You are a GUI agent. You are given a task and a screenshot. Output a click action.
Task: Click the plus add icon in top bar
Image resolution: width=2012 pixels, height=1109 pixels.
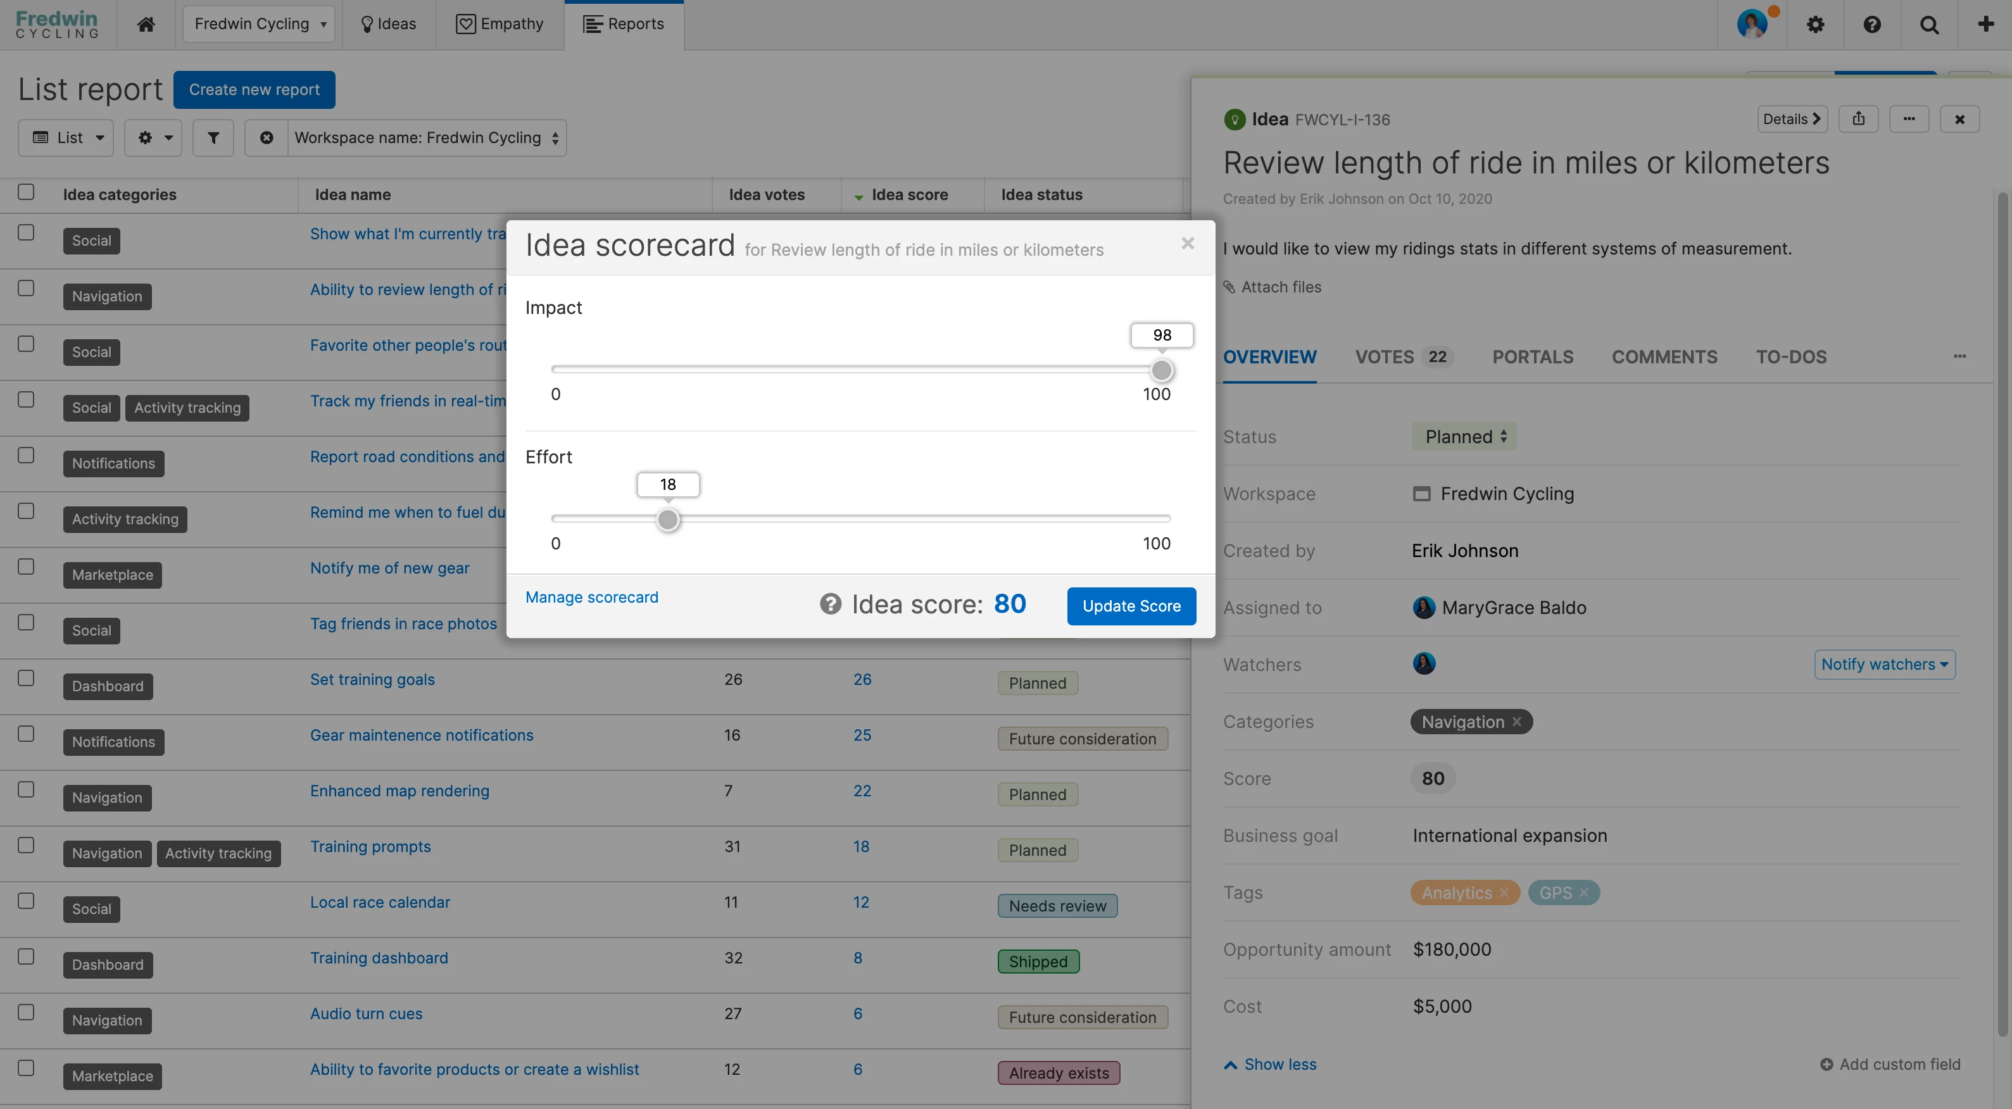pos(1985,24)
